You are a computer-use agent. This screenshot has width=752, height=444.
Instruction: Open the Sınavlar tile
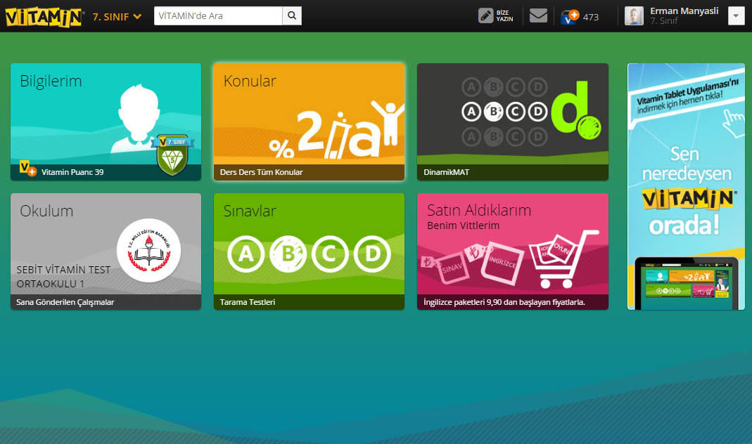coord(309,252)
